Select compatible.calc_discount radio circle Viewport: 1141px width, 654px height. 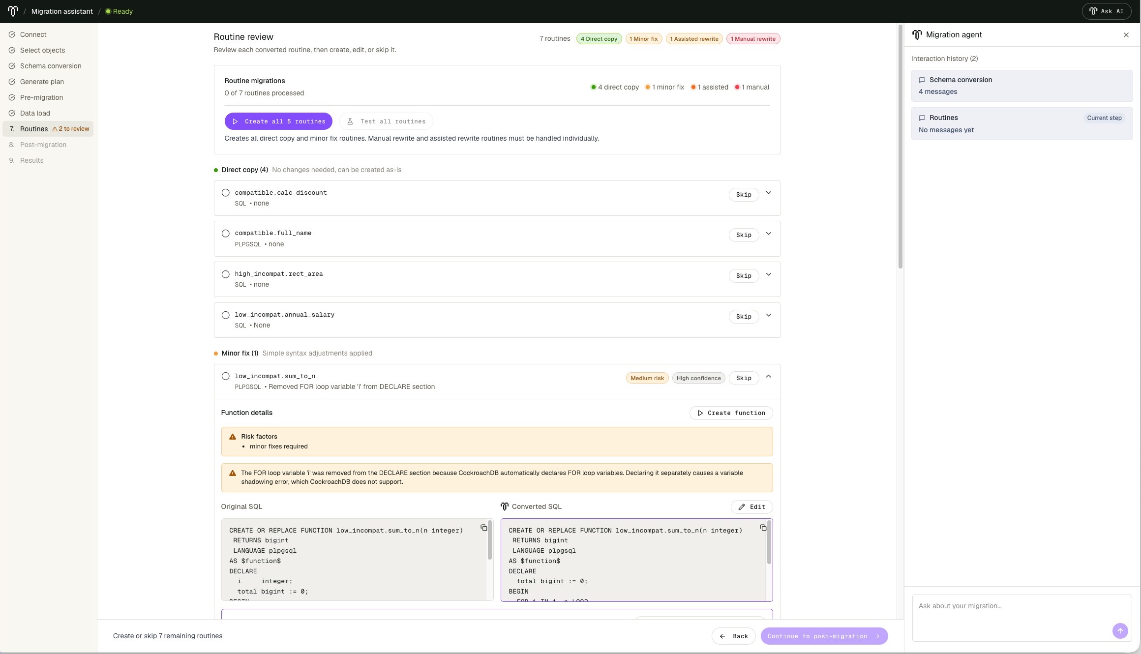click(225, 193)
